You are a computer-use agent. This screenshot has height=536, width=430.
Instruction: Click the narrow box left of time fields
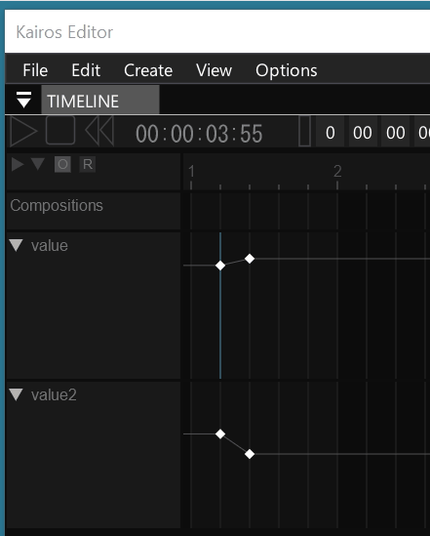305,131
